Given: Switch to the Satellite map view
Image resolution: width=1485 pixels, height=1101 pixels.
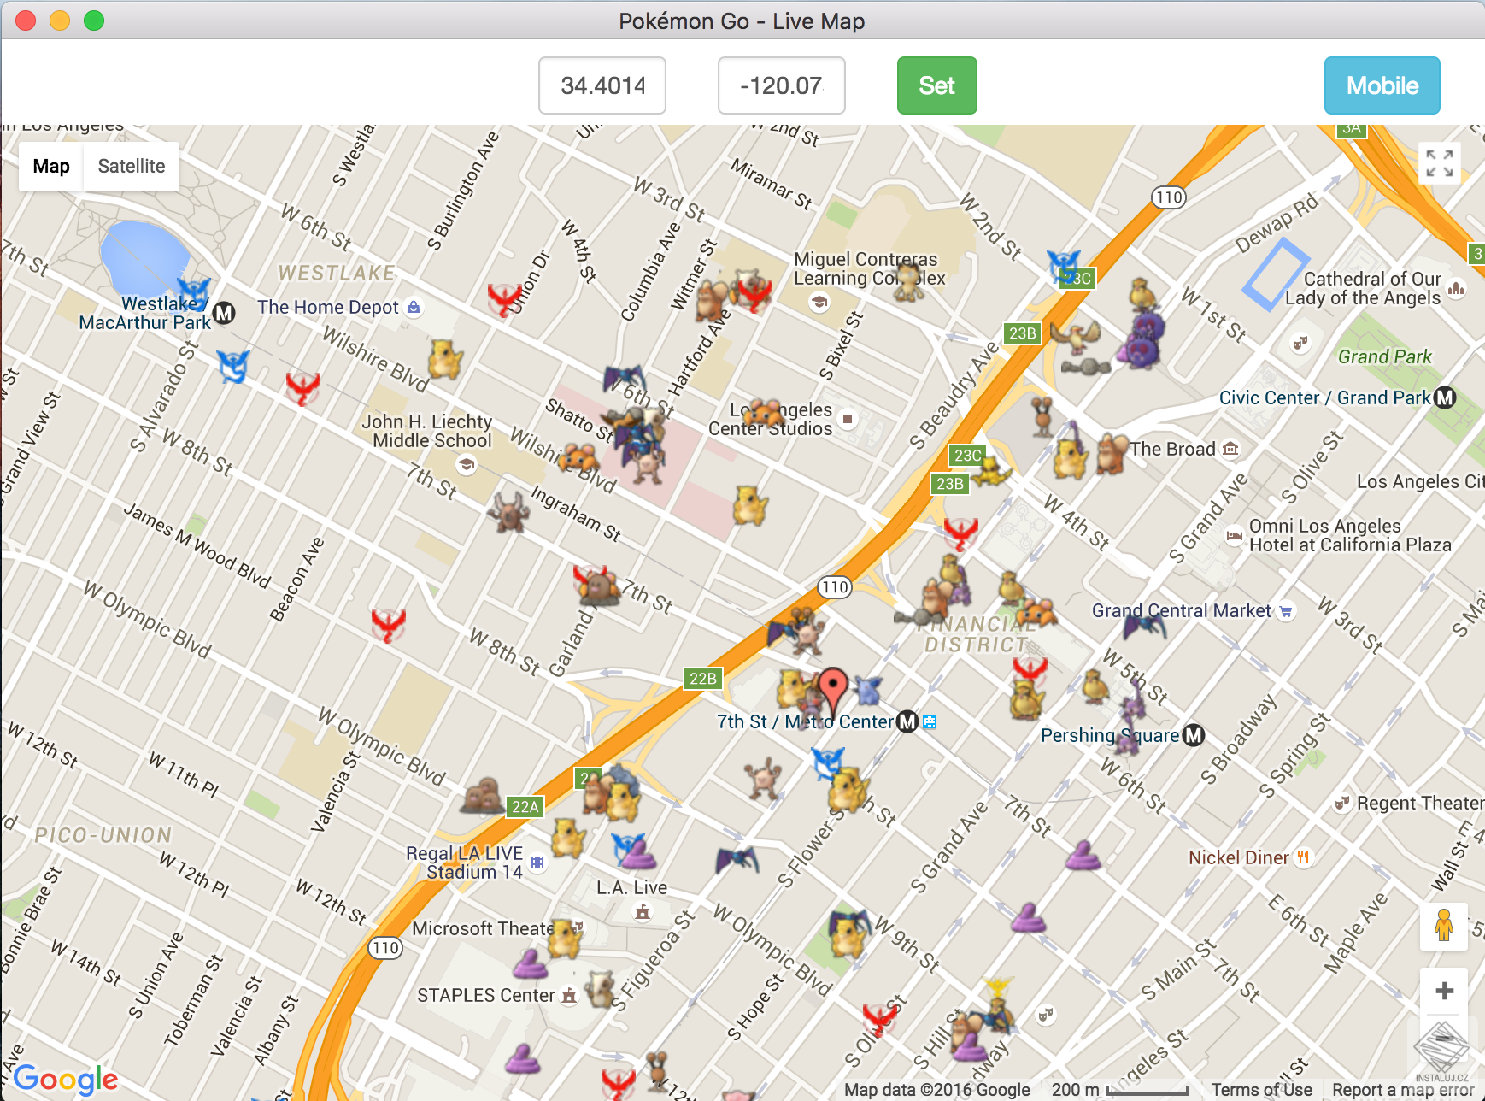Looking at the screenshot, I should [x=131, y=166].
